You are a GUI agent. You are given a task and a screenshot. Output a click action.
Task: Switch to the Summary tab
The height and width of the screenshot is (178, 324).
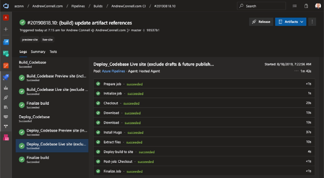[x=38, y=52]
